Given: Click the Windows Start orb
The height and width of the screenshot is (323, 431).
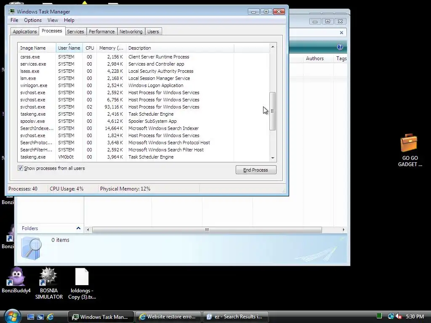Looking at the screenshot, I should click(x=12, y=316).
